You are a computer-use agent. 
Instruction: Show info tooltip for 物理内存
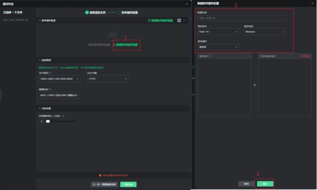pos(50,89)
